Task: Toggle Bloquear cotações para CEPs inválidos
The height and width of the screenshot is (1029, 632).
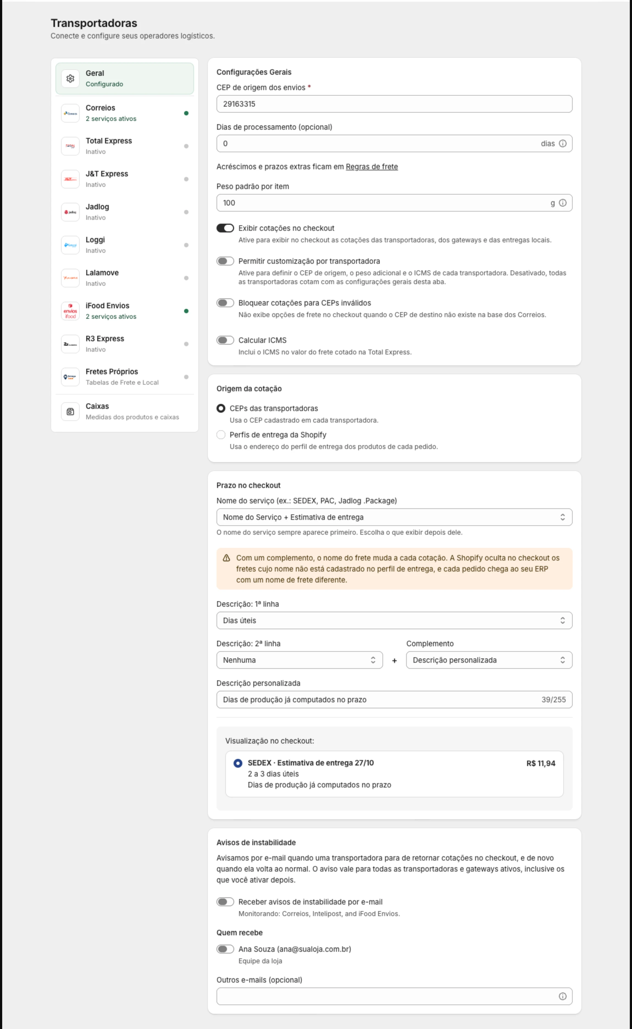Action: (x=225, y=303)
